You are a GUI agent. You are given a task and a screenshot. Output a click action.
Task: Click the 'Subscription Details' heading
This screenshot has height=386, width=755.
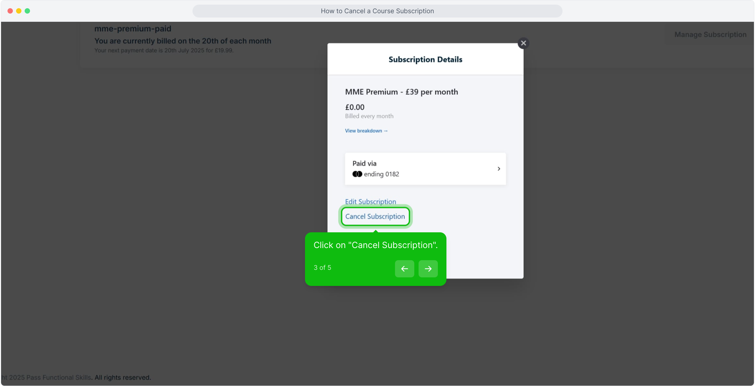click(425, 60)
